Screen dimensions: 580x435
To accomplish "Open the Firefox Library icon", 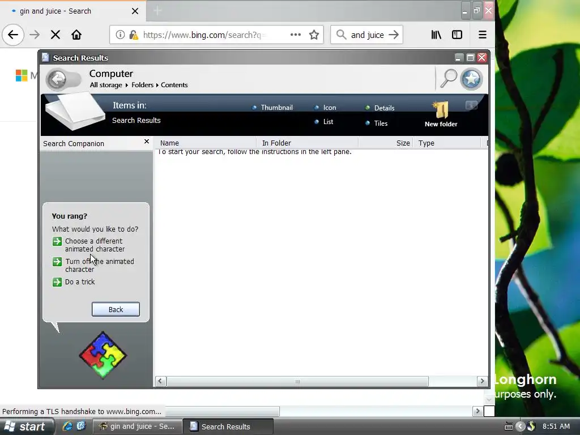I will click(x=436, y=35).
